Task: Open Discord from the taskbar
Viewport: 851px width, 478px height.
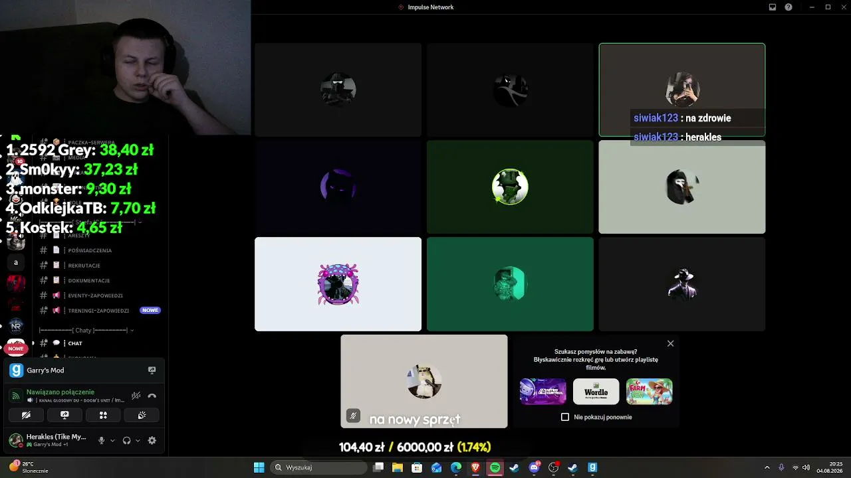Action: click(x=534, y=467)
